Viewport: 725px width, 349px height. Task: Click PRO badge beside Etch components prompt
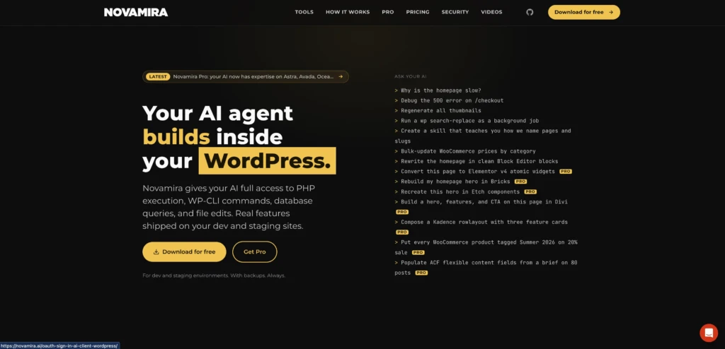[x=530, y=191]
